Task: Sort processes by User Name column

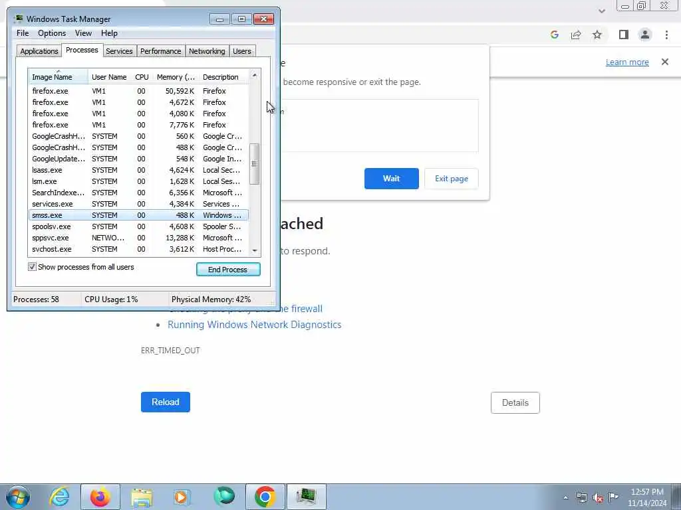Action: (110, 77)
